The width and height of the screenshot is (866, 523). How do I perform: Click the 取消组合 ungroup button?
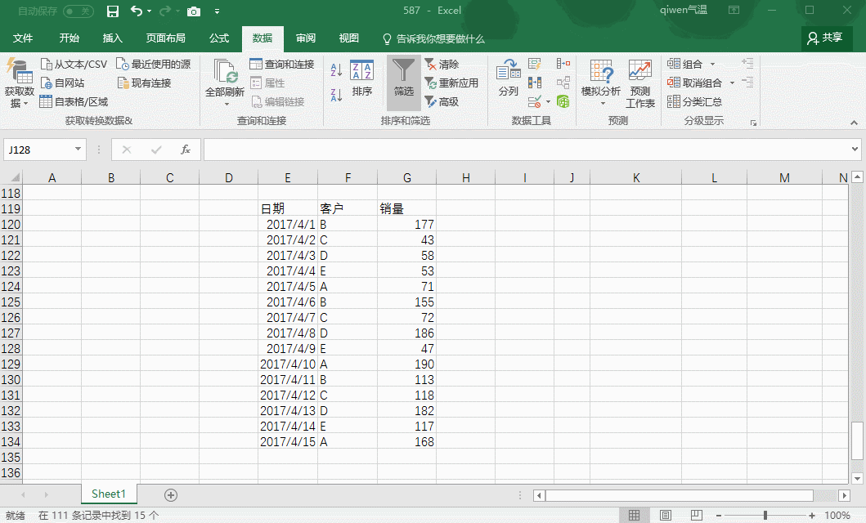point(695,83)
